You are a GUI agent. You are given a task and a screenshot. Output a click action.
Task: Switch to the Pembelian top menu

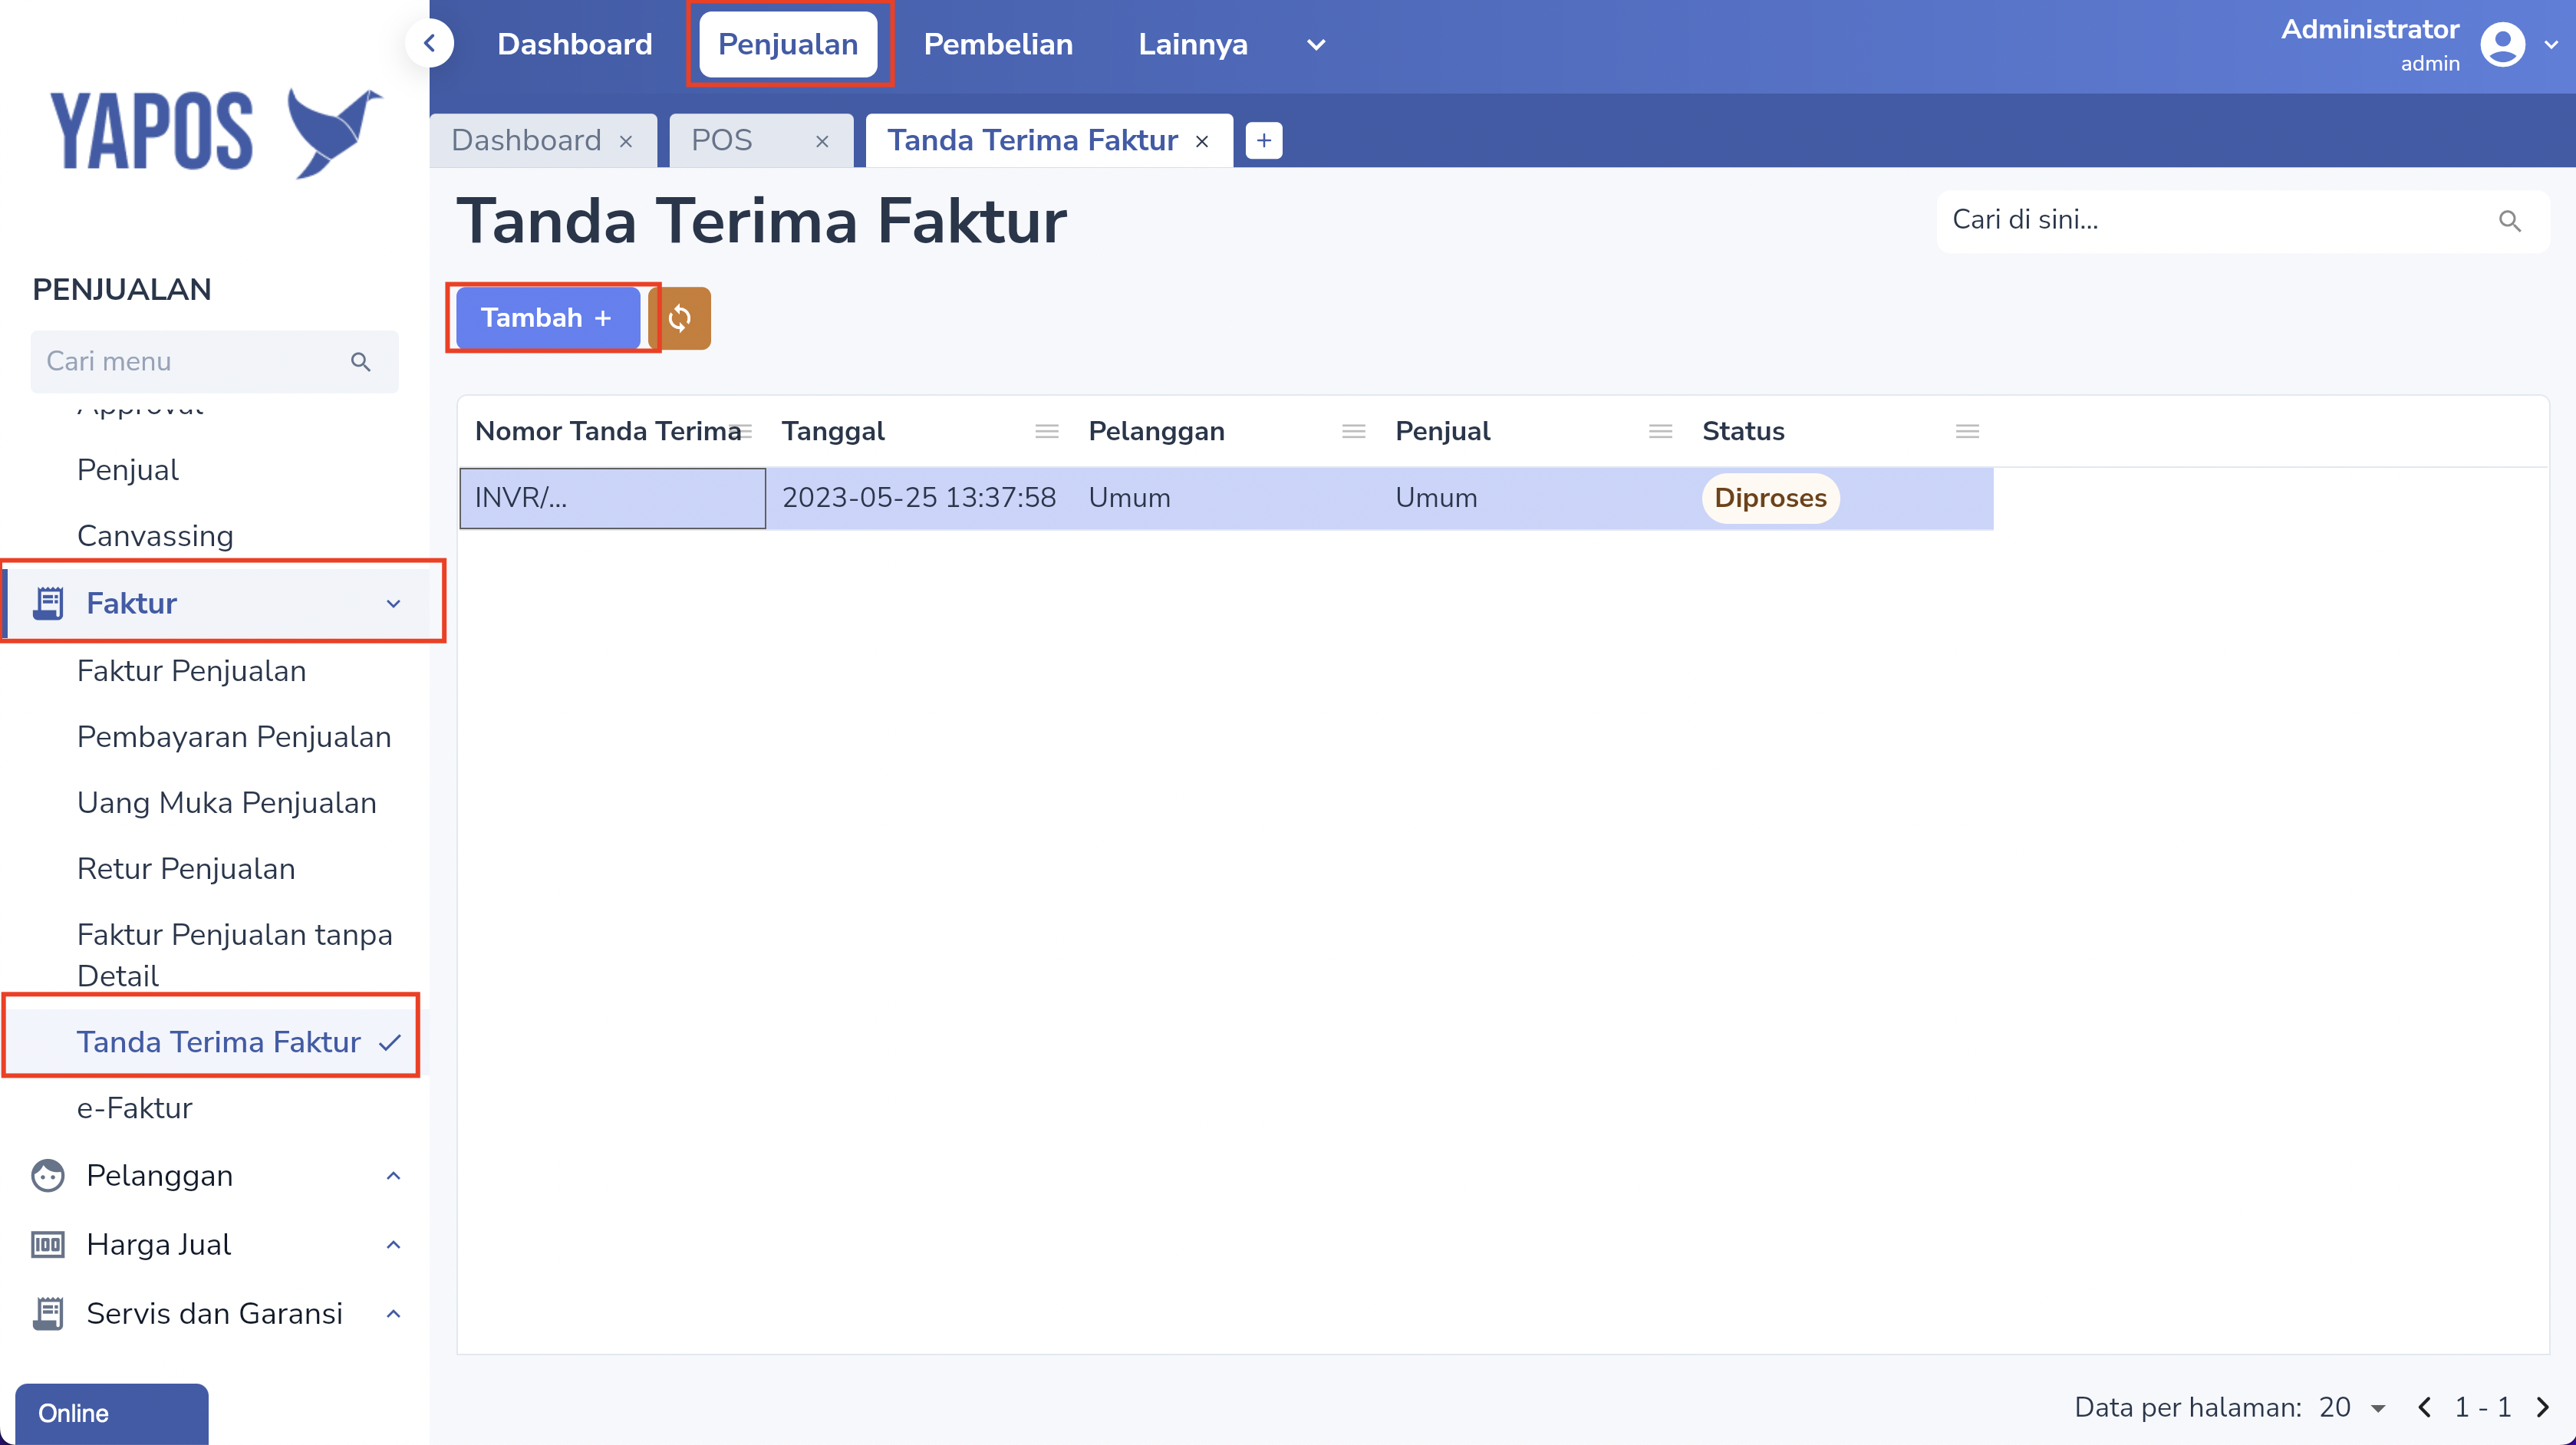(997, 45)
